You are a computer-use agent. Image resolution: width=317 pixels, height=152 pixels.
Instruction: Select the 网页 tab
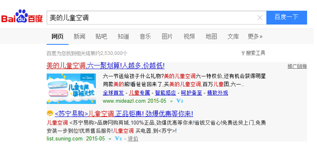[x=57, y=37]
